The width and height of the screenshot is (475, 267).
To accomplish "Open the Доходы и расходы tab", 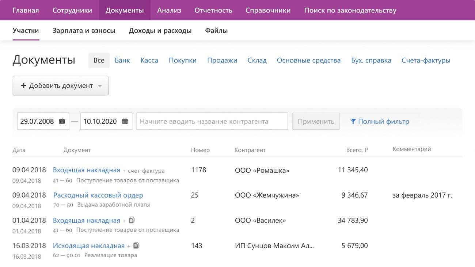I will pyautogui.click(x=160, y=31).
